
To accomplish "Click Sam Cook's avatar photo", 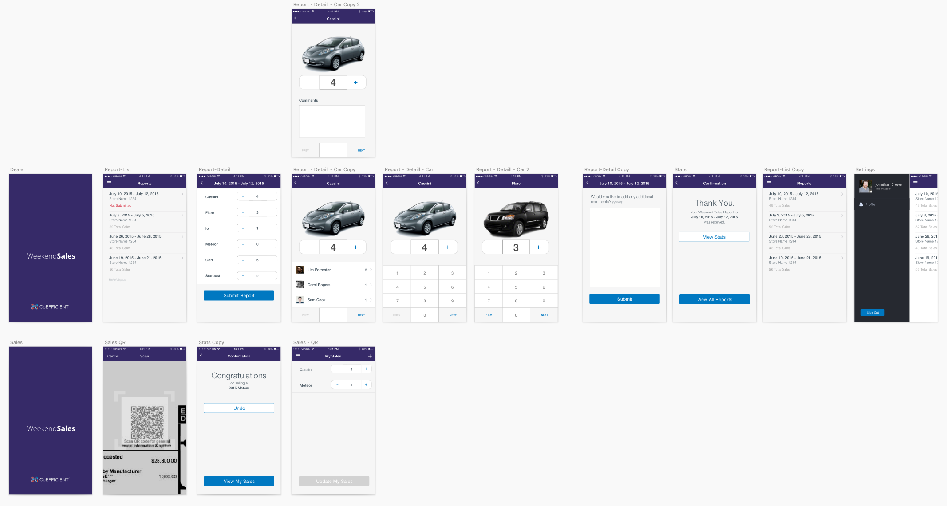I will click(x=300, y=300).
